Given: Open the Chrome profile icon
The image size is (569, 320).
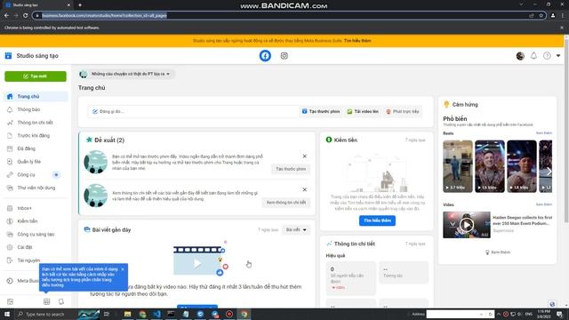Looking at the screenshot, I should tap(553, 16).
